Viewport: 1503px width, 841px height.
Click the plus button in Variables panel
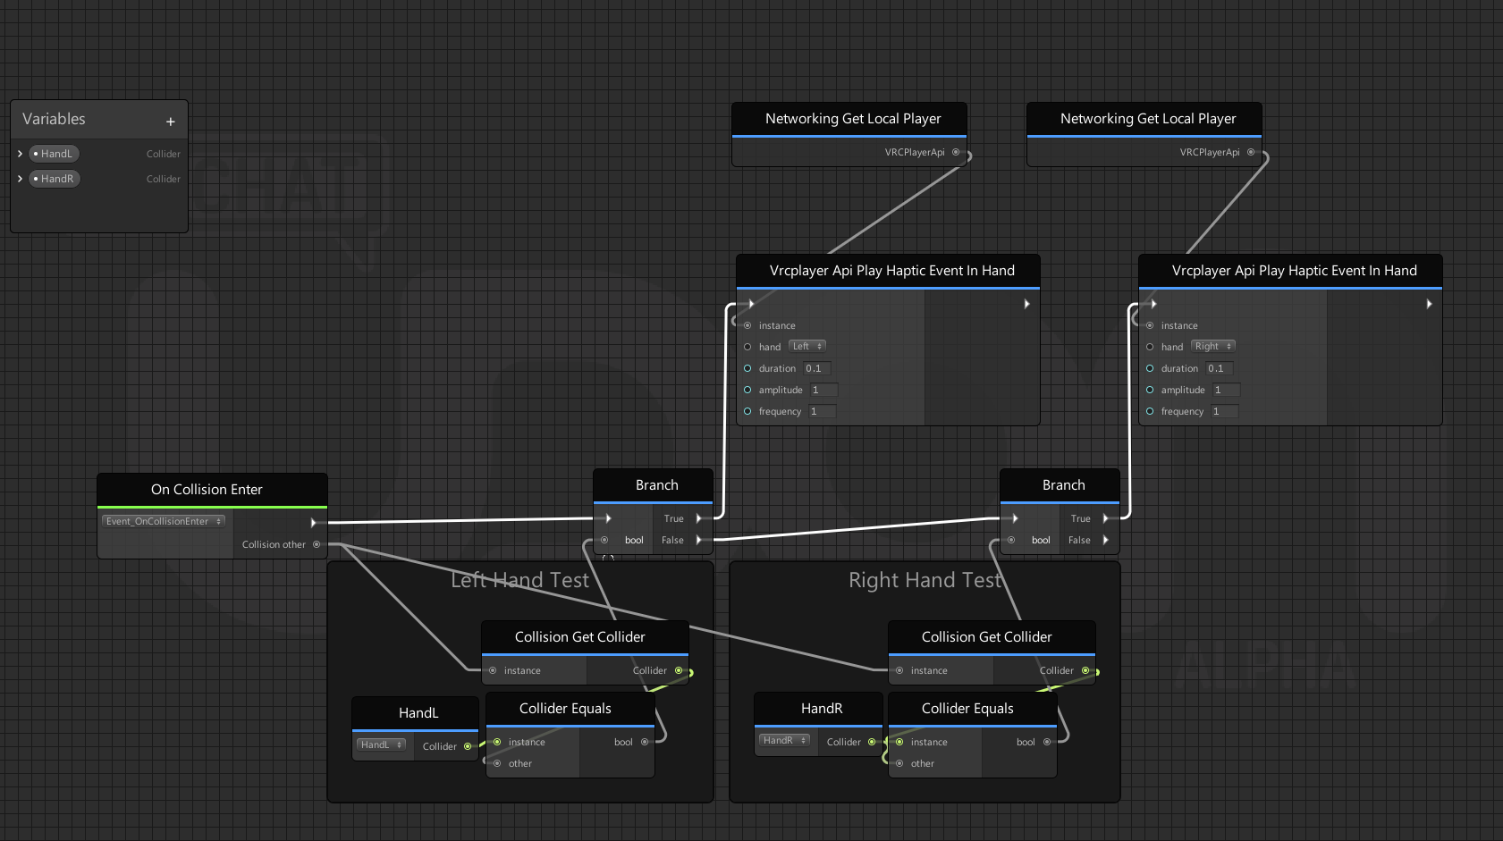coord(171,122)
